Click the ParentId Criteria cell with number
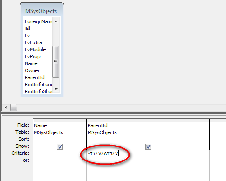The height and width of the screenshot is (181, 226). pos(148,153)
